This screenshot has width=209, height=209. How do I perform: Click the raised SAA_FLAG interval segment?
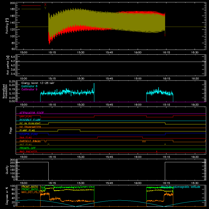tap(120, 137)
